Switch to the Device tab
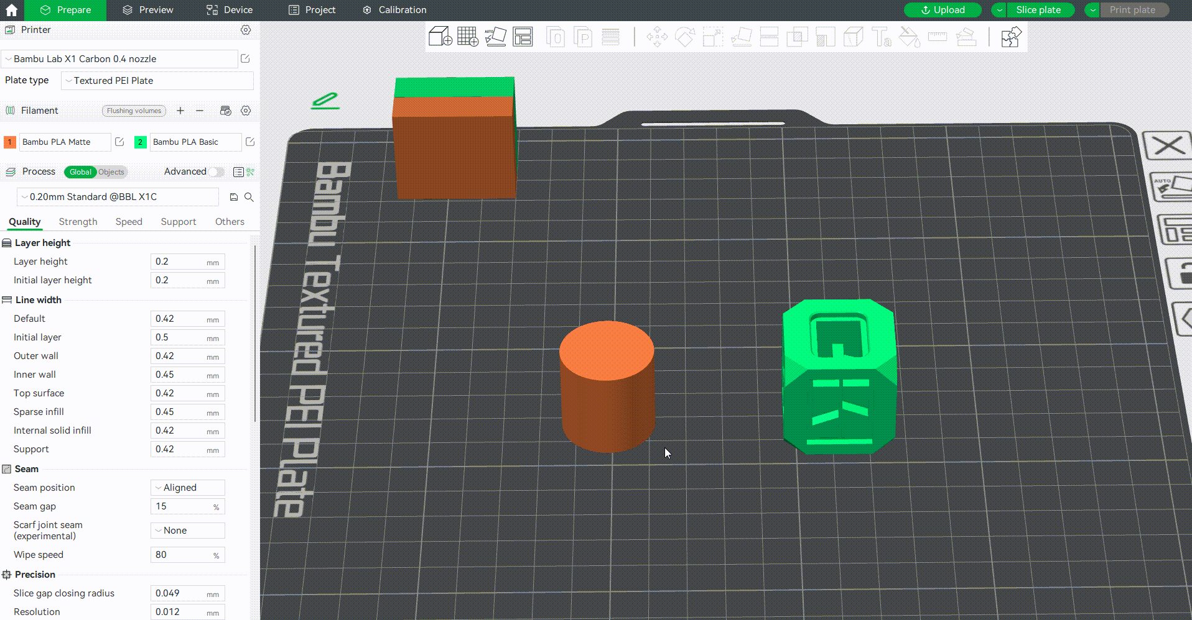 coord(230,10)
